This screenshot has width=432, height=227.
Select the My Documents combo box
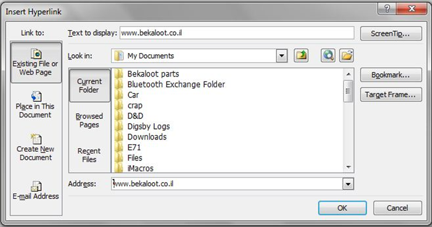[199, 56]
